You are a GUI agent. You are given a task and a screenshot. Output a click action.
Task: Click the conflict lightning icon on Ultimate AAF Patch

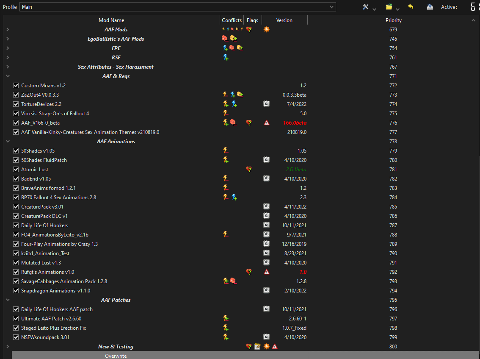[226, 319]
